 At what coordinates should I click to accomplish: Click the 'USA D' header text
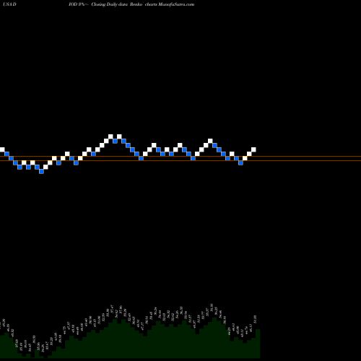pos(9,4)
